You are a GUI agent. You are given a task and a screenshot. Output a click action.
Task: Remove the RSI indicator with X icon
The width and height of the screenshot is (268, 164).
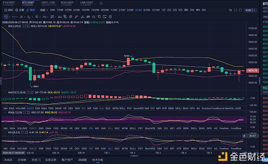29,112
